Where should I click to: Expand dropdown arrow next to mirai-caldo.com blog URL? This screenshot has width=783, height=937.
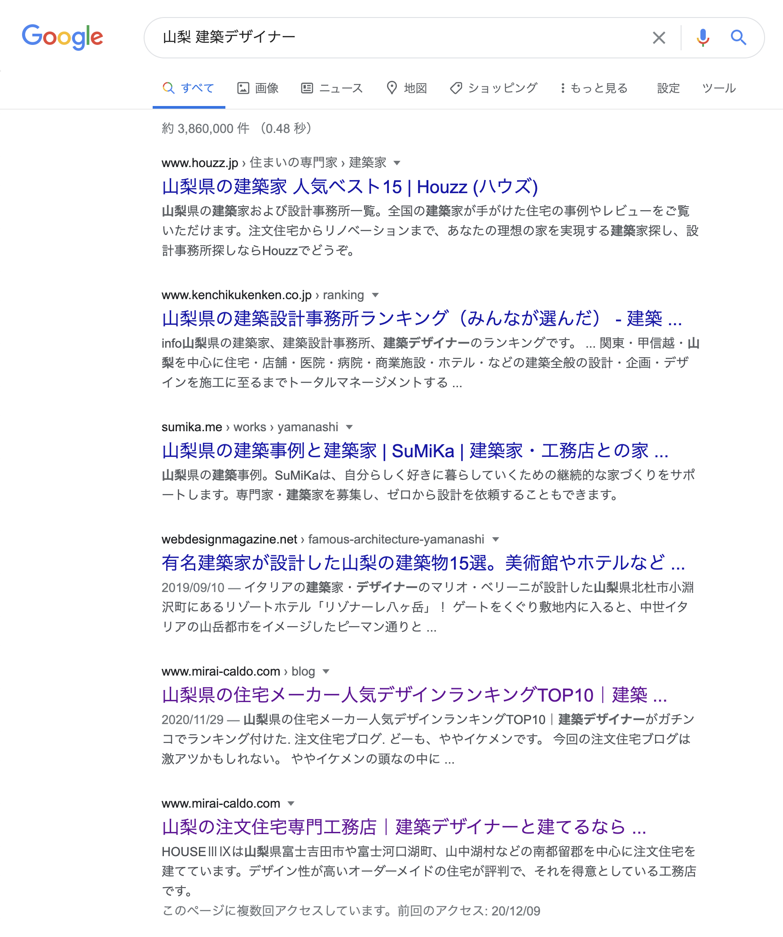coord(326,672)
